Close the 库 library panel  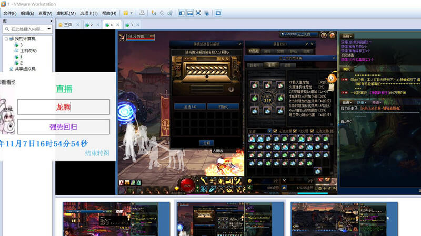pos(51,21)
